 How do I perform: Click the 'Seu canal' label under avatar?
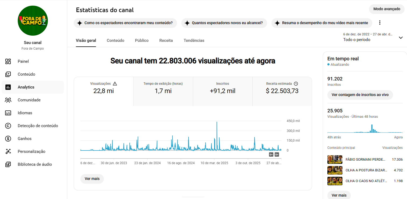point(33,43)
